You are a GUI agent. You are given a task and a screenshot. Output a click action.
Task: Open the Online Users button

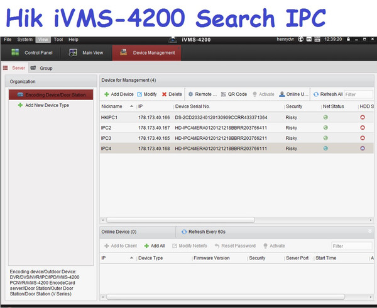click(x=293, y=94)
